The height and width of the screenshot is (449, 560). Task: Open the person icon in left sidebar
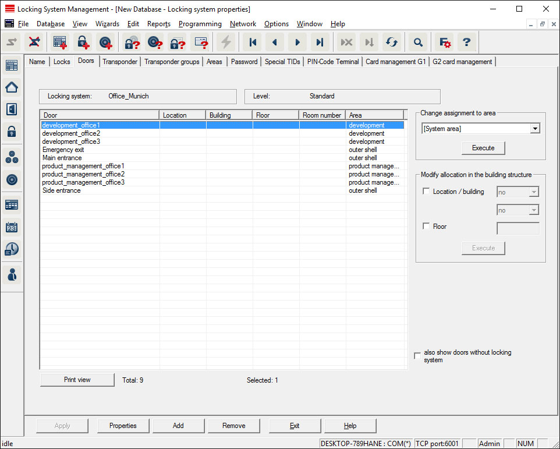click(12, 274)
